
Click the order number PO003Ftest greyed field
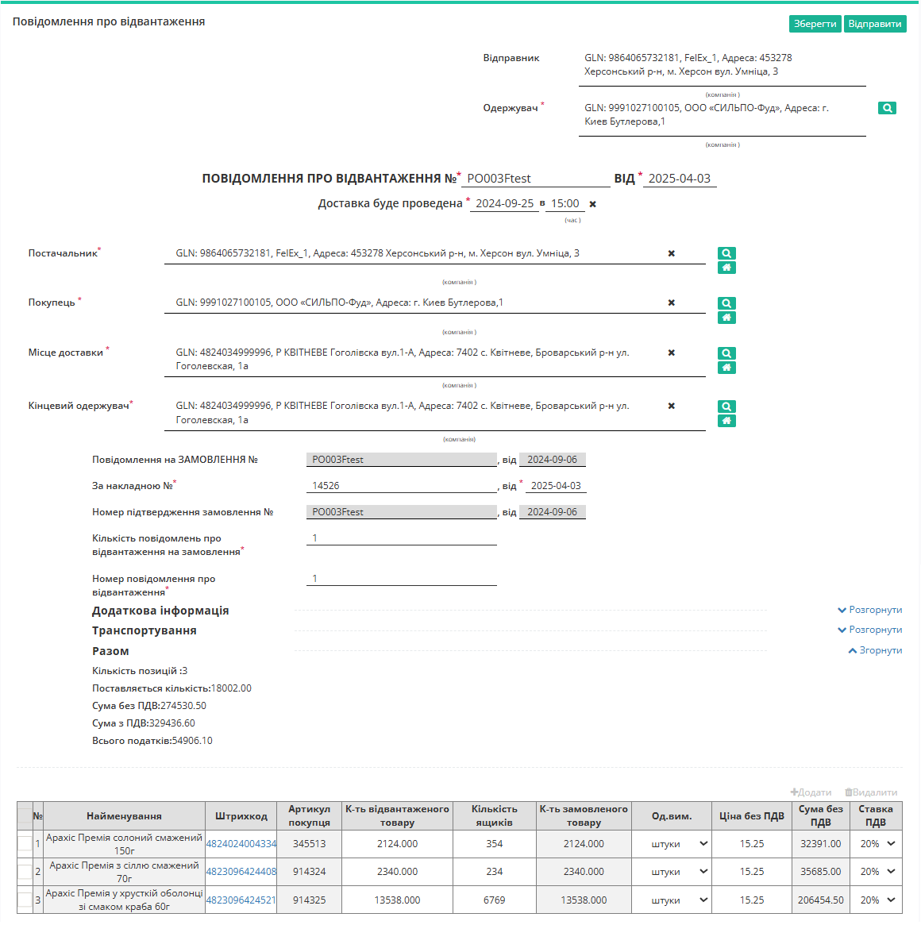401,460
